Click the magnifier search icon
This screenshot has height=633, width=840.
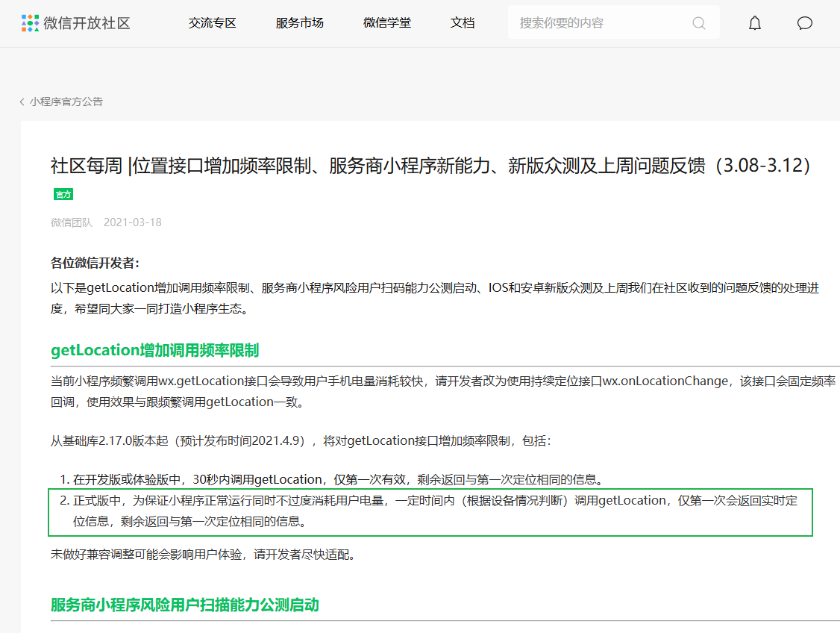tap(698, 23)
